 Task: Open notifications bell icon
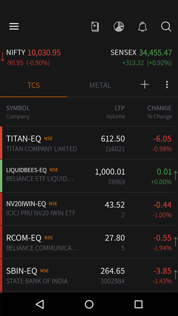(142, 27)
